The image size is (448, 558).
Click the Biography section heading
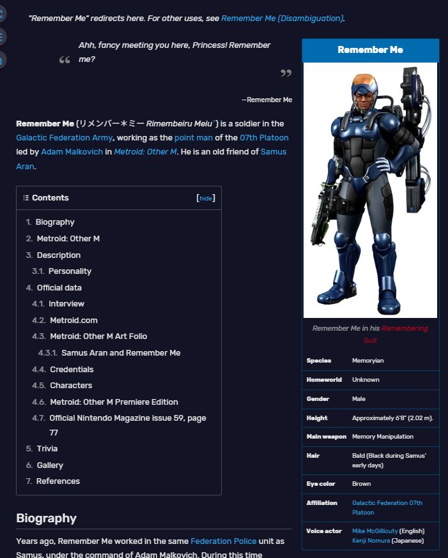[x=46, y=518]
